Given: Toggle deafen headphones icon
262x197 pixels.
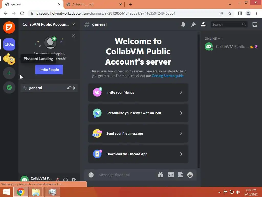Looking at the screenshot, I should [x=65, y=180].
